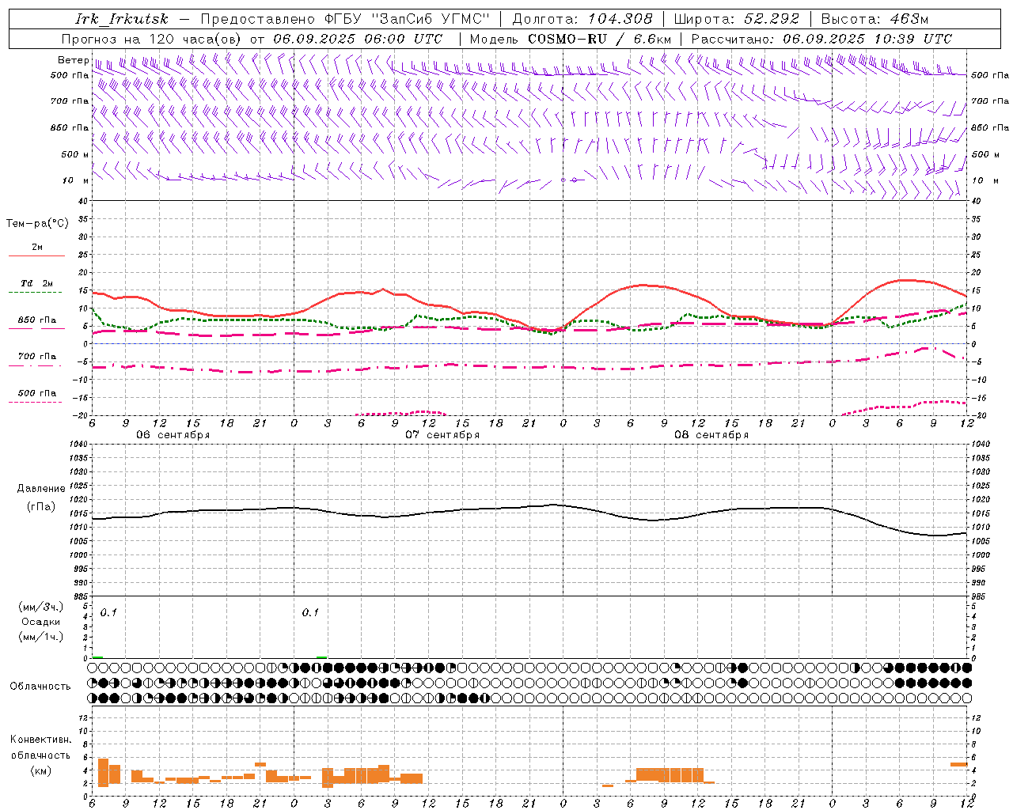The image size is (1013, 810).
Task: Click the forecast start '06.09.2025 06:00 UTC'
Action: [358, 39]
